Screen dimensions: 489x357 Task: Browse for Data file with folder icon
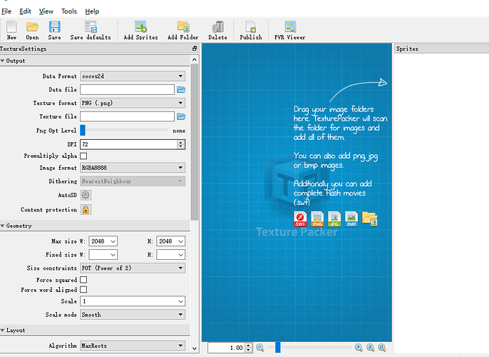[x=181, y=90]
